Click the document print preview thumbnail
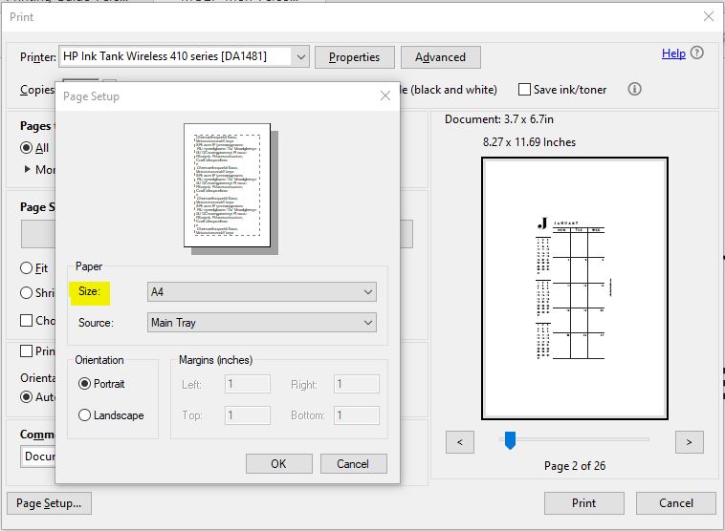 coord(575,288)
